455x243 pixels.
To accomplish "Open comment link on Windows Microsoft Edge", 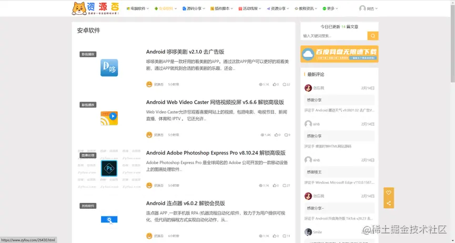I will coord(339,183).
